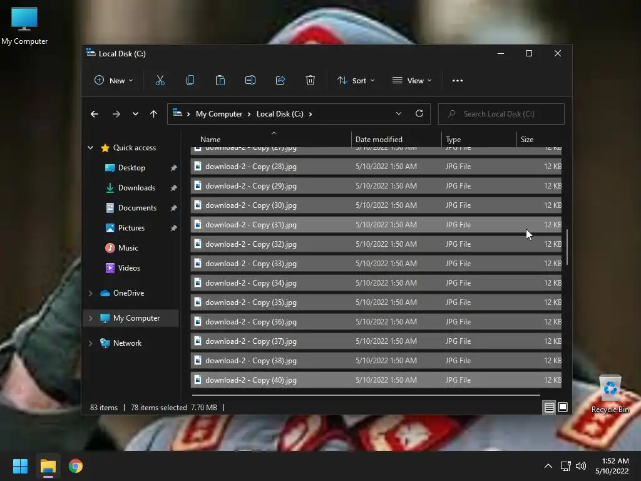Viewport: 641px width, 481px height.
Task: Go forward with the right arrow
Action: 116,114
